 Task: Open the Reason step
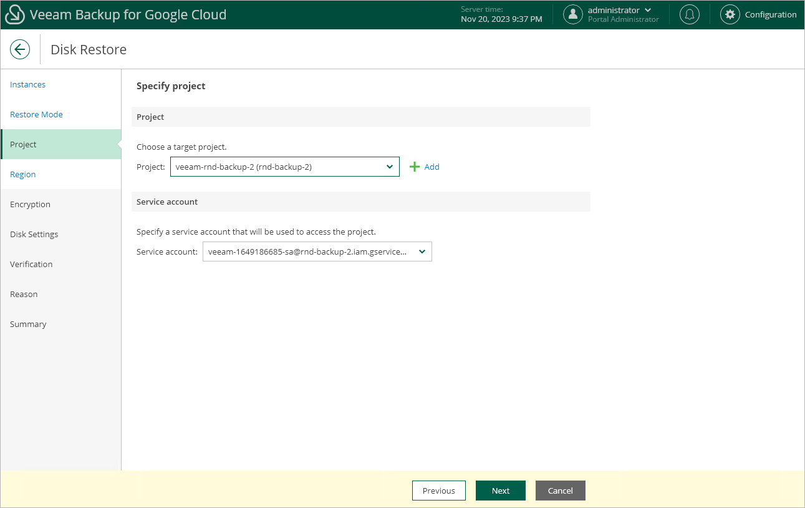pos(60,294)
